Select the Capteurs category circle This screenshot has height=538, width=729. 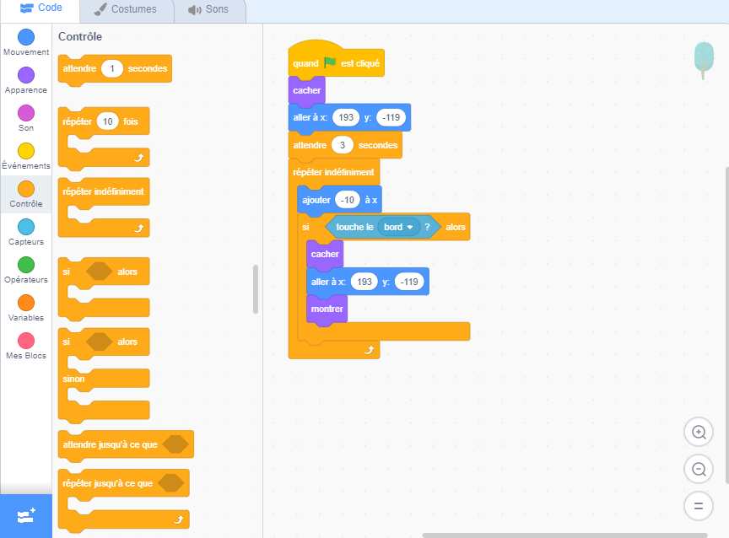26,227
